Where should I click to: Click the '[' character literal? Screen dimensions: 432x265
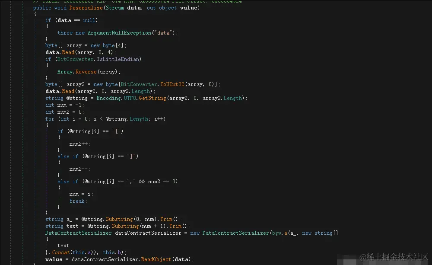(116, 131)
